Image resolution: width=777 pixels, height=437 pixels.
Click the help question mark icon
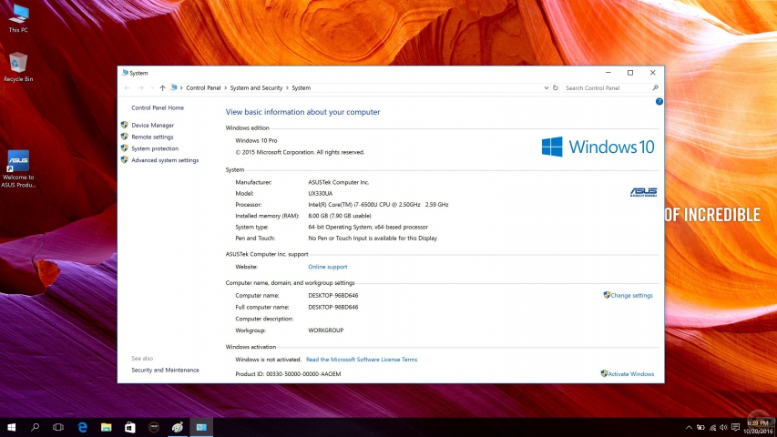click(x=659, y=102)
